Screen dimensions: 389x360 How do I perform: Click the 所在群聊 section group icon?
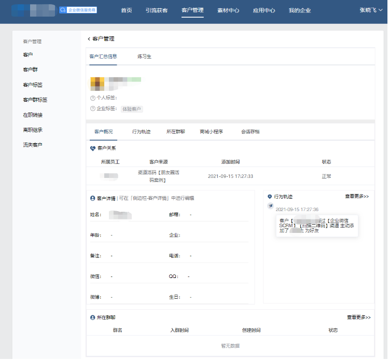tap(93, 317)
